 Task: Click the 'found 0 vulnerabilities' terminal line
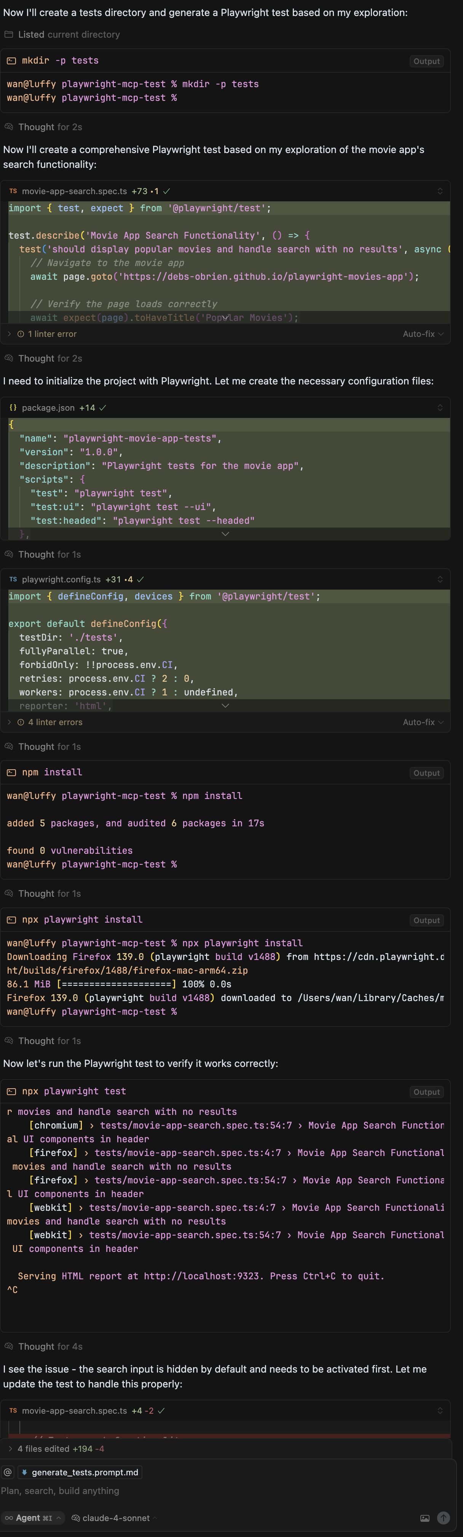[70, 850]
